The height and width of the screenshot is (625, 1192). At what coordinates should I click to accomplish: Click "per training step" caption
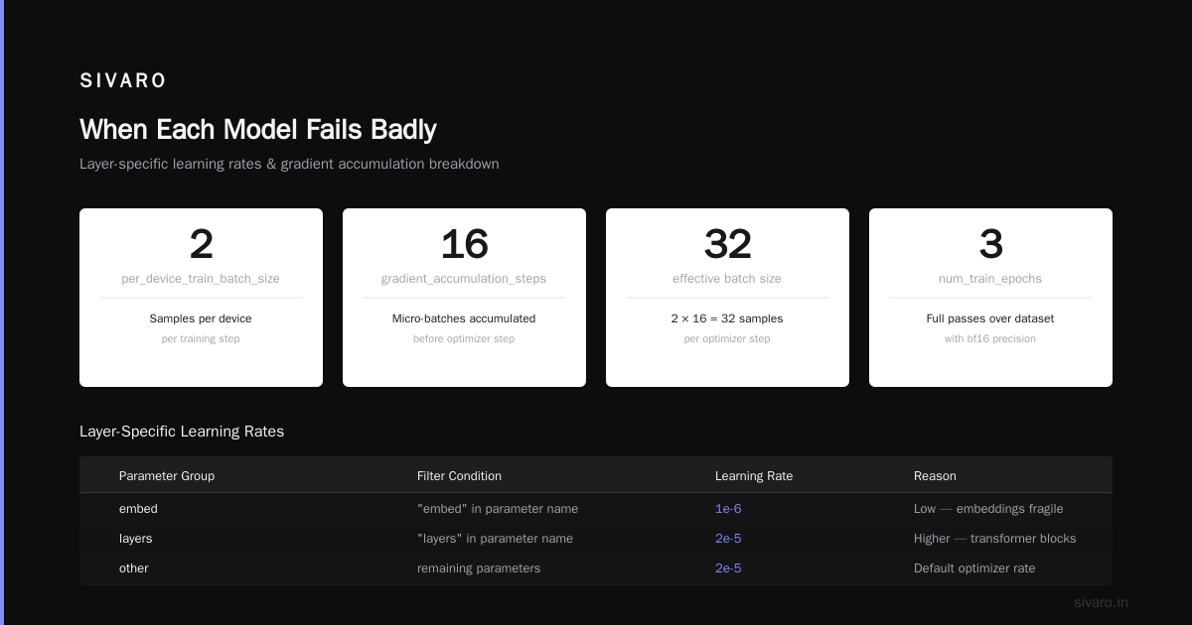pos(201,338)
